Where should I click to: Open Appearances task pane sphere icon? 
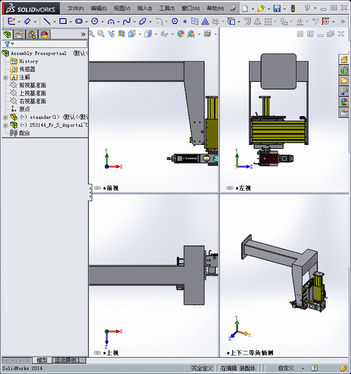tap(344, 102)
